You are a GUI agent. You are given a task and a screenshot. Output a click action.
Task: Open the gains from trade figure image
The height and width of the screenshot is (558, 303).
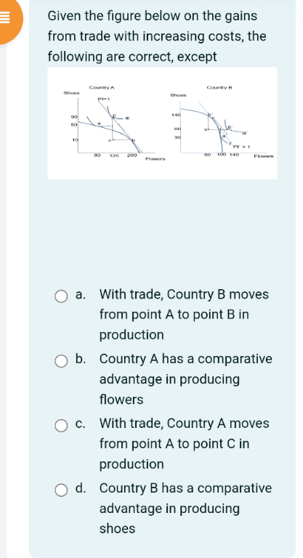click(162, 123)
